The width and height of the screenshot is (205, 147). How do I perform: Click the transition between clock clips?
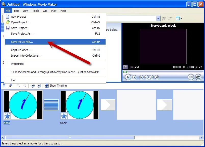click(x=52, y=105)
